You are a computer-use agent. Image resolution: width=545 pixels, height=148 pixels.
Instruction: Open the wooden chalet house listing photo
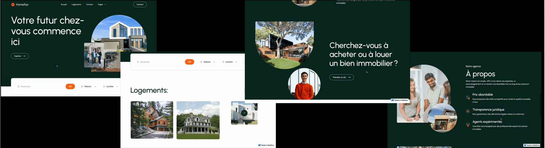pos(152,120)
